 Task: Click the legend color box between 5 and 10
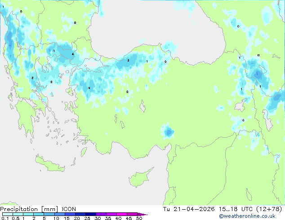click(x=49, y=214)
